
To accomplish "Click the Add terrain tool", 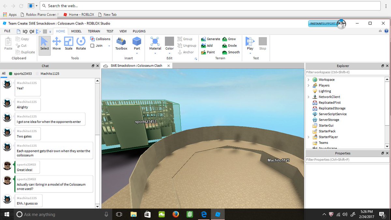I will 207,46.
